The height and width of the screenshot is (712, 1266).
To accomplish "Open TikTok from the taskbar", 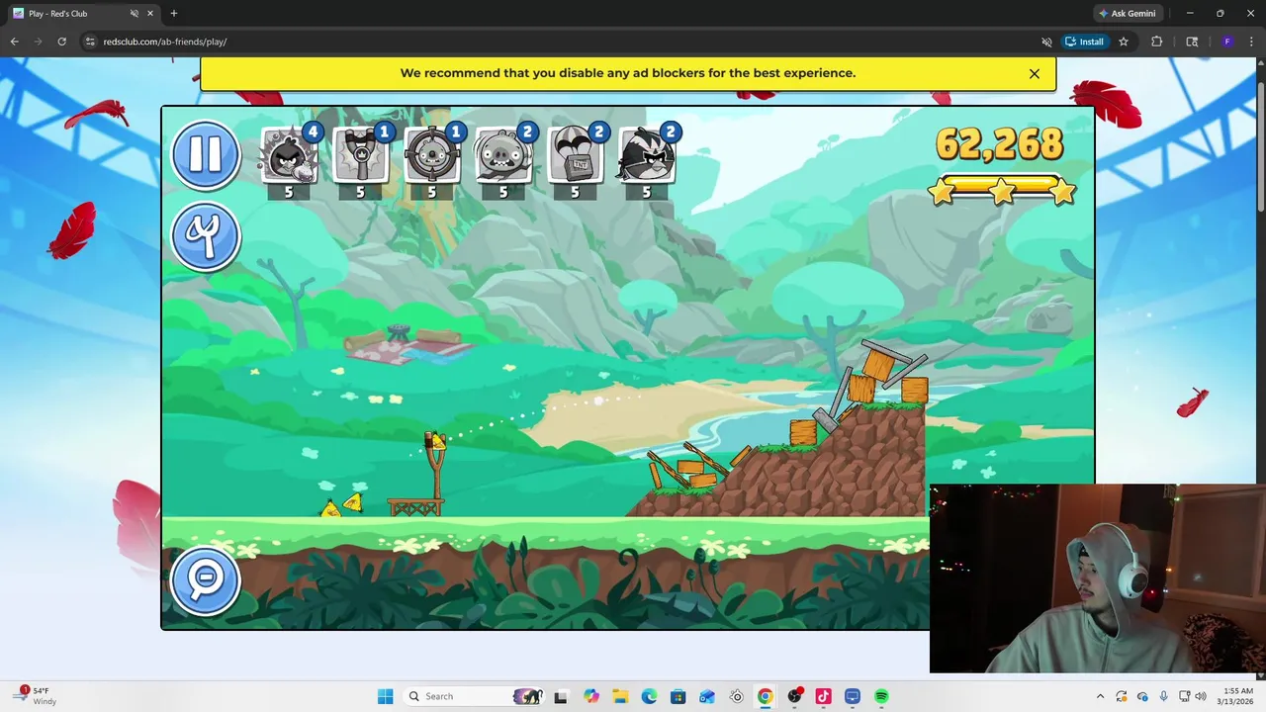I will tap(823, 696).
